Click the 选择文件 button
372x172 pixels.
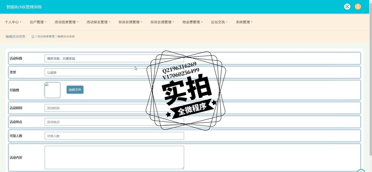(x=75, y=89)
